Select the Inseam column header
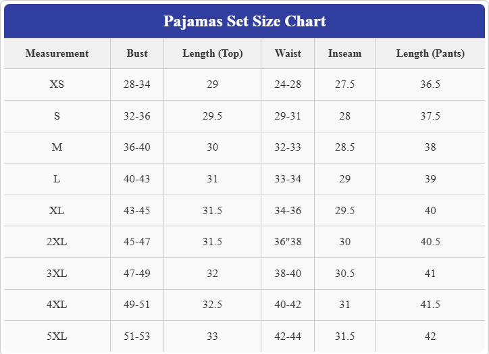The height and width of the screenshot is (354, 489). pos(344,53)
